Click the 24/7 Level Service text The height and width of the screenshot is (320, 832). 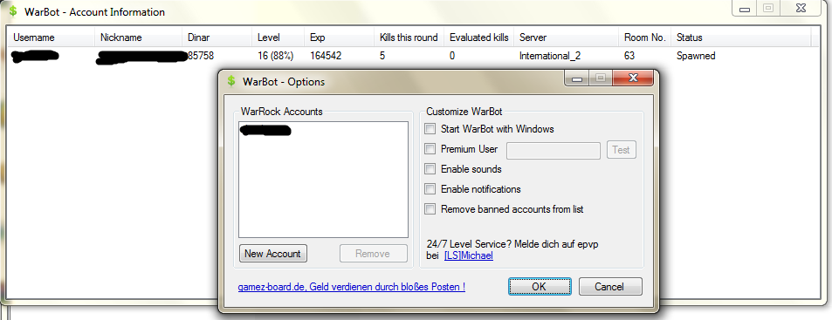click(x=513, y=244)
